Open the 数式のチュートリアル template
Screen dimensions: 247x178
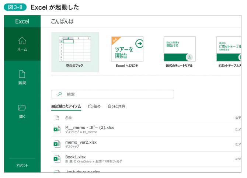pos(180,49)
